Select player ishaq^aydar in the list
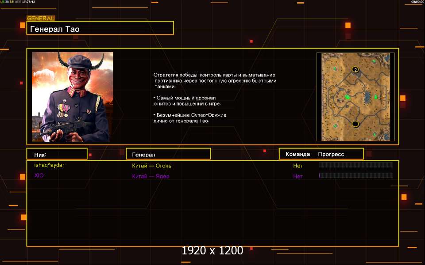 pyautogui.click(x=49, y=165)
